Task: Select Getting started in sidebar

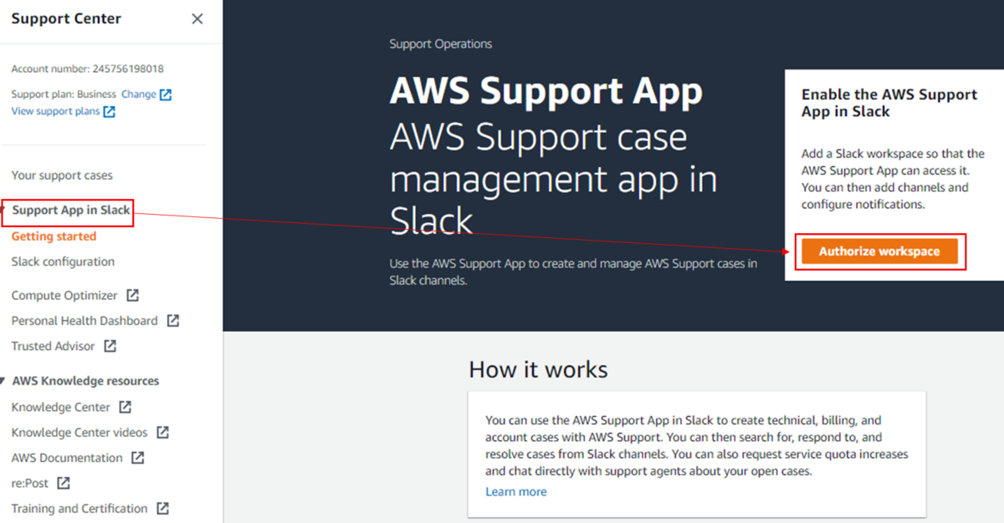Action: [54, 236]
